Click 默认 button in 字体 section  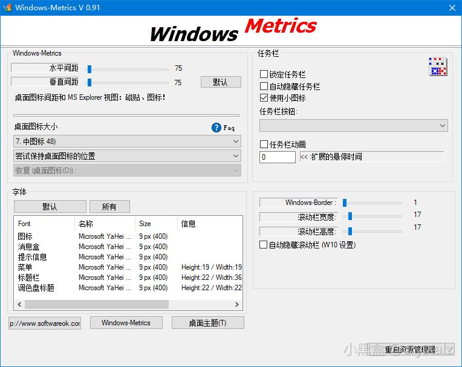coord(50,206)
